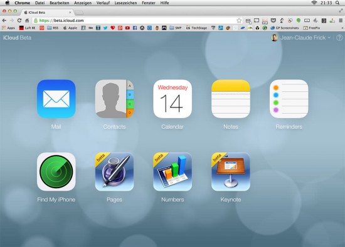
Task: Bookmark this page with the star icon
Action: (239, 21)
